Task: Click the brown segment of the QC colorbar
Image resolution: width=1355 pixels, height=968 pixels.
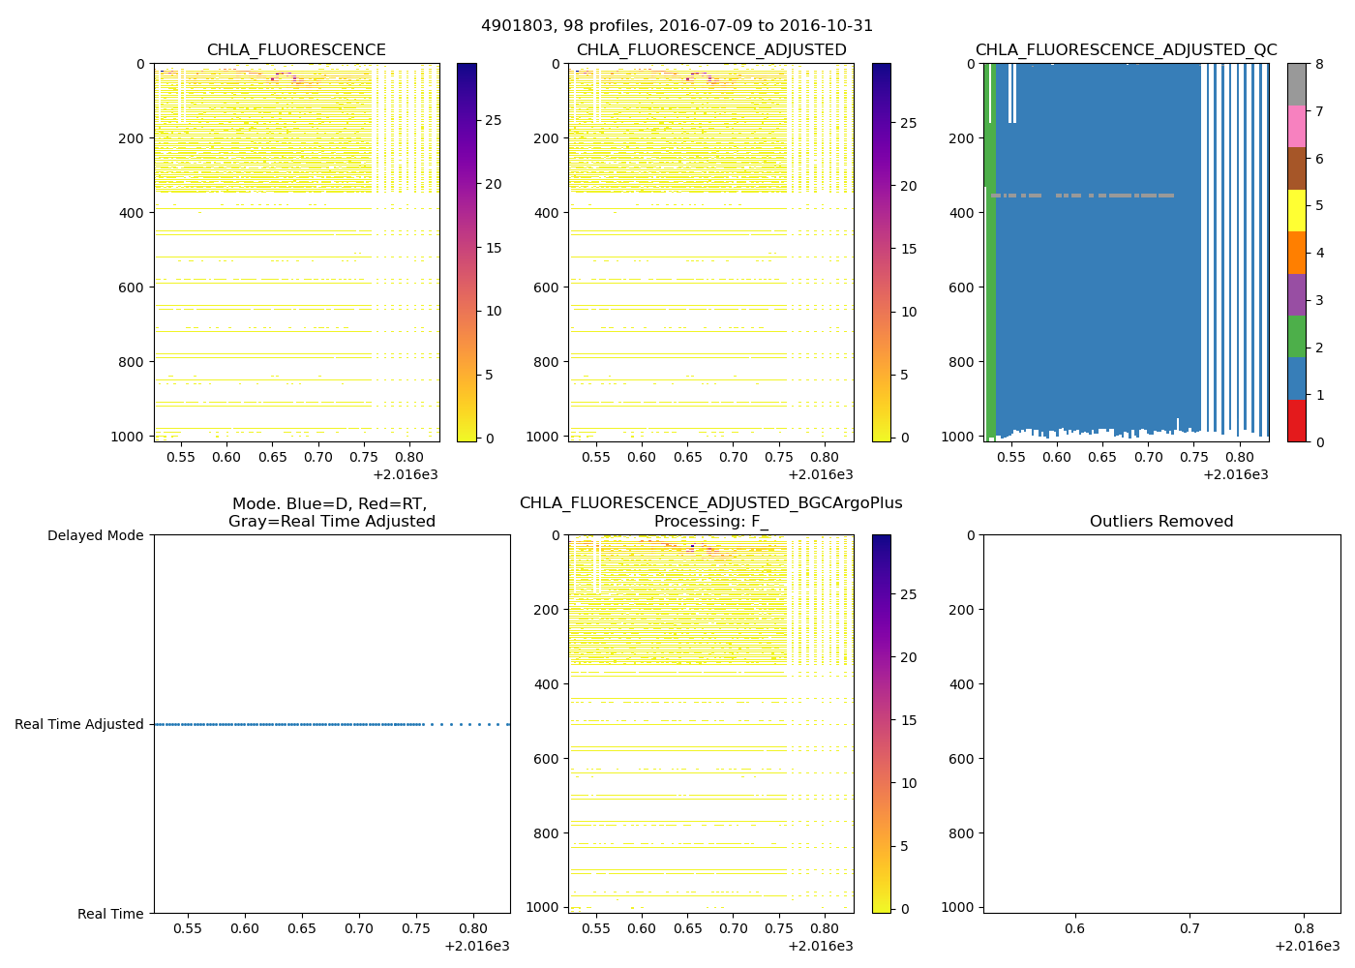Action: coord(1296,168)
